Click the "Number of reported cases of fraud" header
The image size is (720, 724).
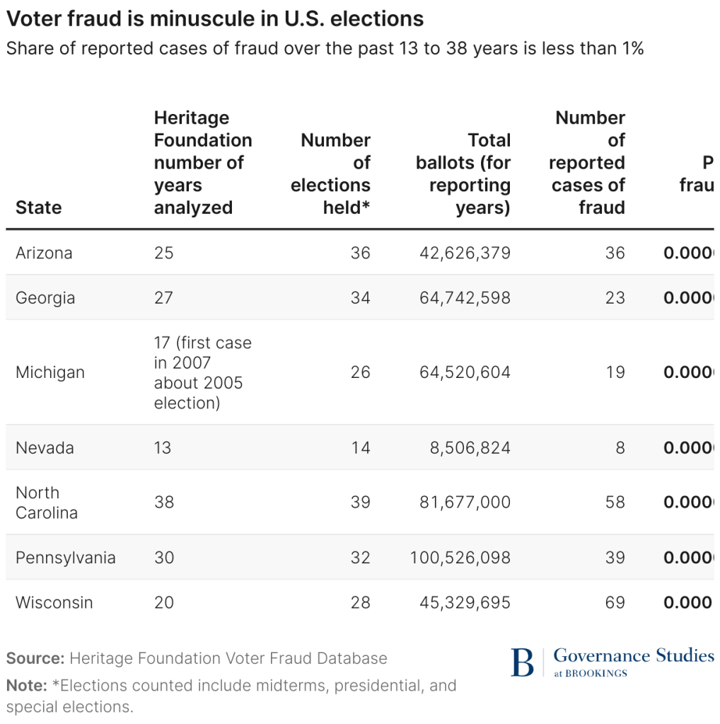pyautogui.click(x=587, y=163)
